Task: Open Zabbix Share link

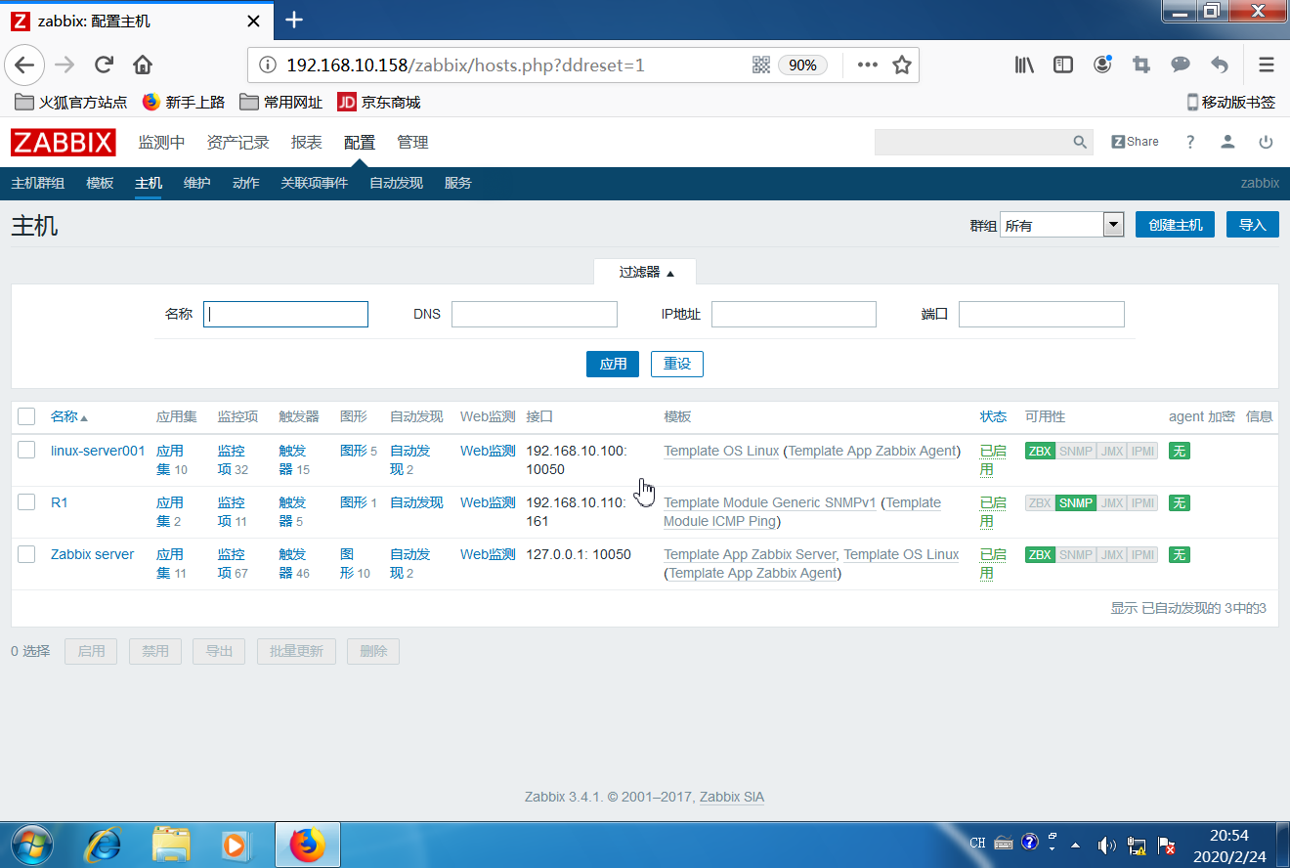Action: point(1136,142)
